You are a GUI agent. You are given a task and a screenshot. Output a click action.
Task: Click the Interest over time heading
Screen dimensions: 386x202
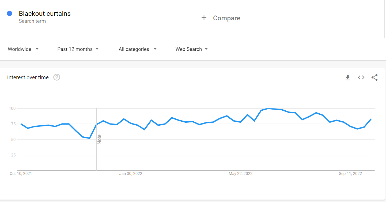click(28, 77)
